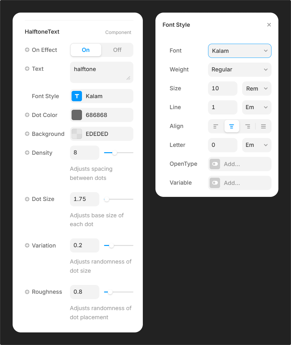Open the Weight dropdown set to Regular
This screenshot has height=345, width=291.
pyautogui.click(x=240, y=70)
